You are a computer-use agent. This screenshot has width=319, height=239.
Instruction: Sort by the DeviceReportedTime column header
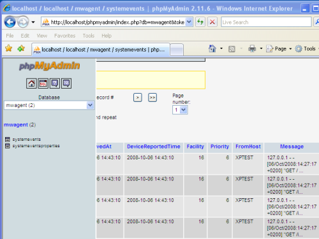(x=154, y=147)
